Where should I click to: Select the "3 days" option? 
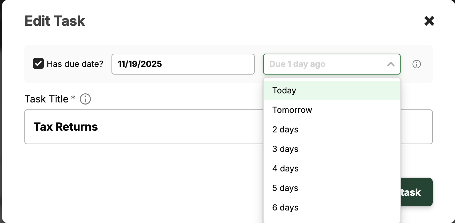(285, 149)
